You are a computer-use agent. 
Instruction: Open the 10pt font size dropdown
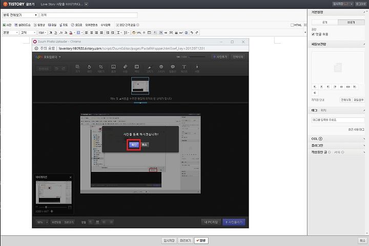click(43, 33)
